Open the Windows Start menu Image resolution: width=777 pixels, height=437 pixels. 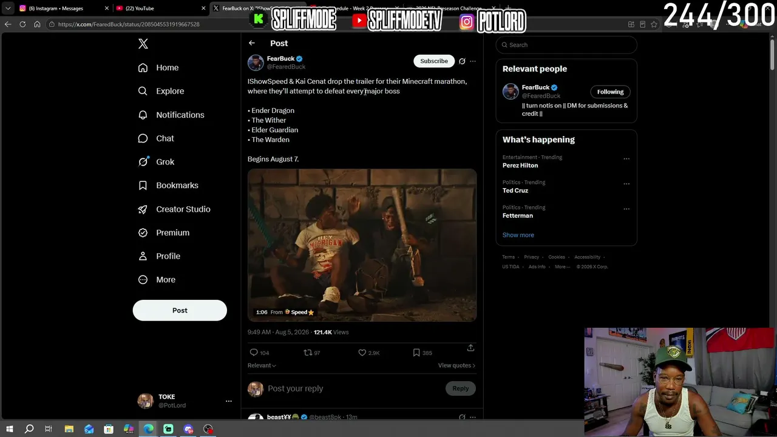9,429
